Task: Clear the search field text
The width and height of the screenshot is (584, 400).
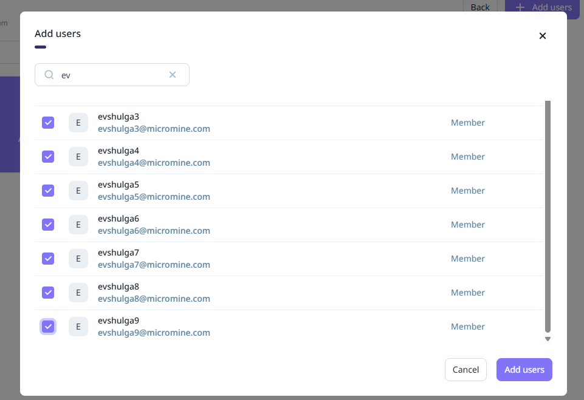Action: [x=173, y=75]
